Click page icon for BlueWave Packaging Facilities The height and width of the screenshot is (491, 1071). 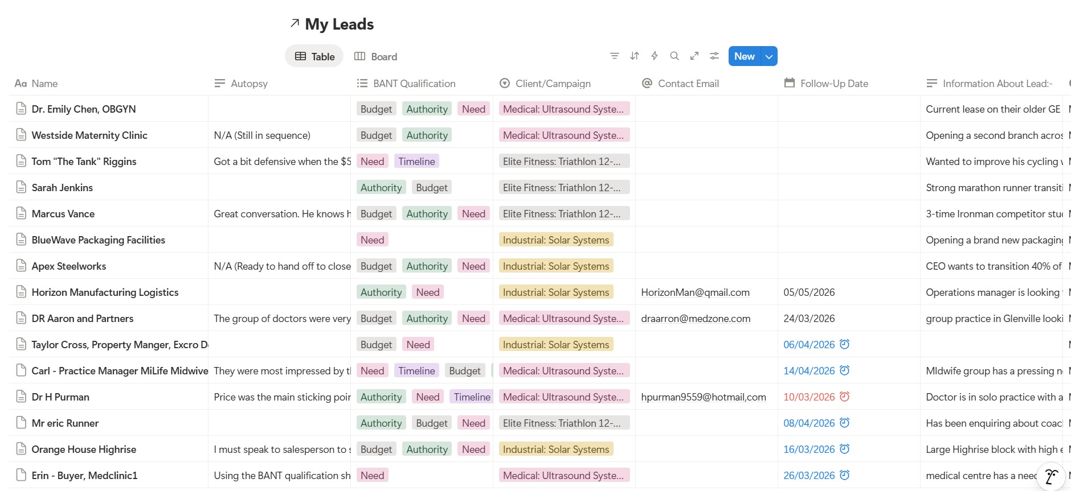tap(21, 240)
